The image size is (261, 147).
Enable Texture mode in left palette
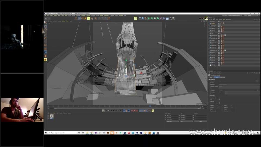[45, 29]
